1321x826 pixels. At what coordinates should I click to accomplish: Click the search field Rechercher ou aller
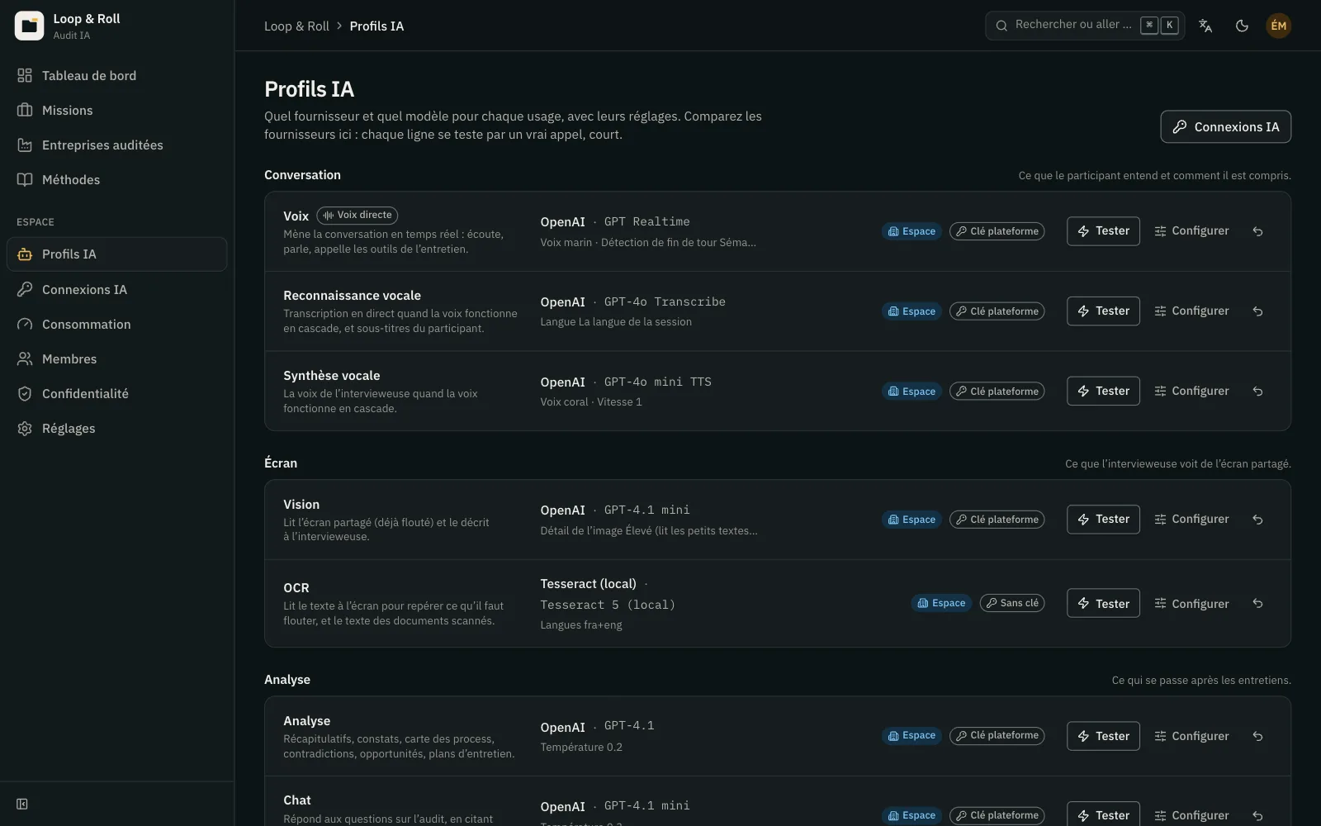click(1085, 26)
